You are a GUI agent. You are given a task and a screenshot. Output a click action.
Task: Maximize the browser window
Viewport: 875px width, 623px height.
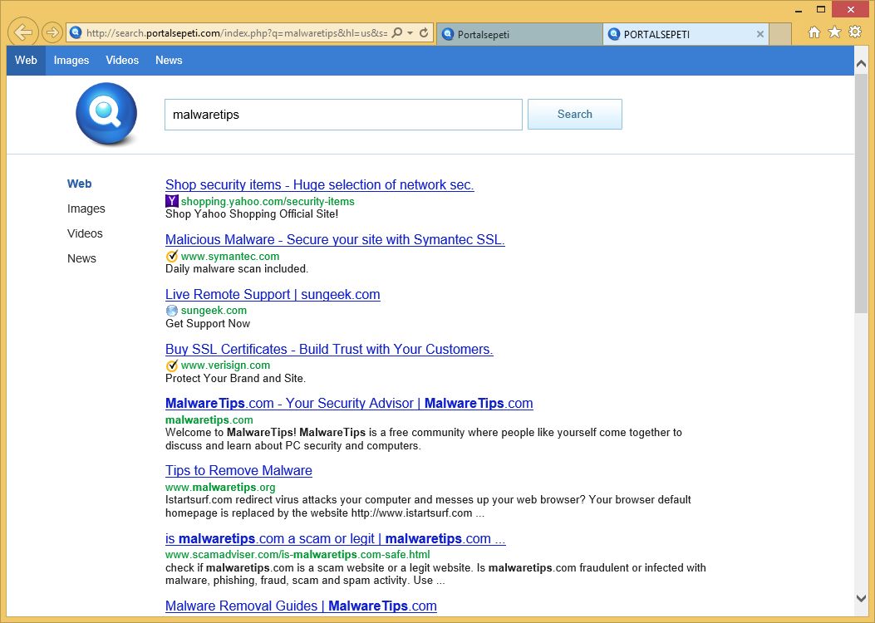pos(821,9)
